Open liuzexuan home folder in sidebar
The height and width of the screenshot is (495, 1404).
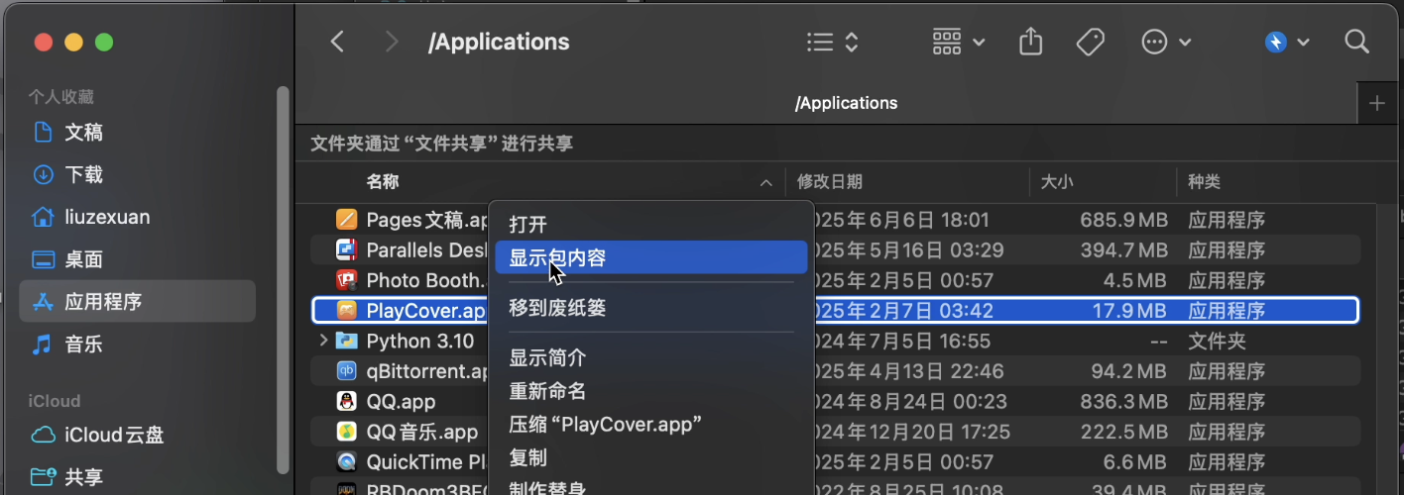pyautogui.click(x=137, y=217)
